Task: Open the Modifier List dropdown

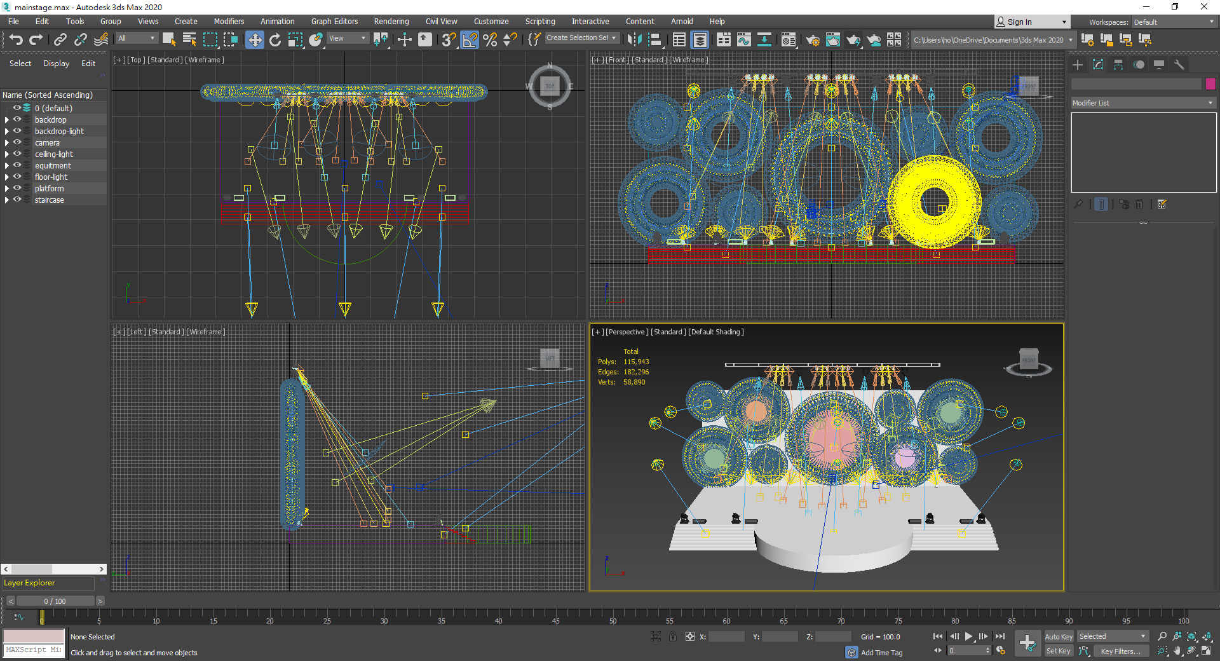Action: 1142,103
